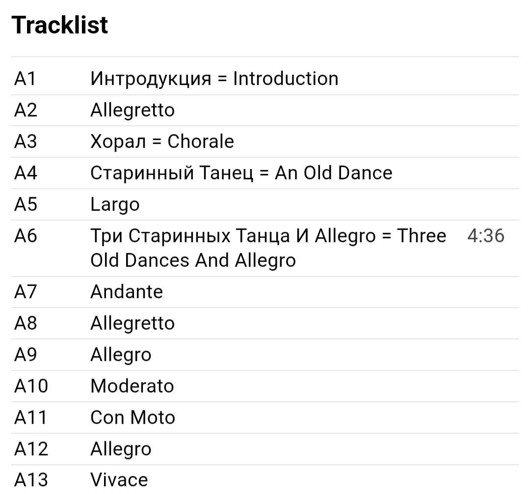530x494 pixels.
Task: Select the Con Moto track title
Action: tap(132, 417)
